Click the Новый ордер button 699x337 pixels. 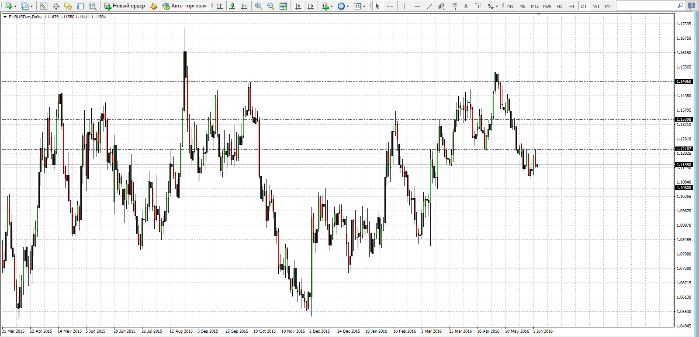coord(125,6)
